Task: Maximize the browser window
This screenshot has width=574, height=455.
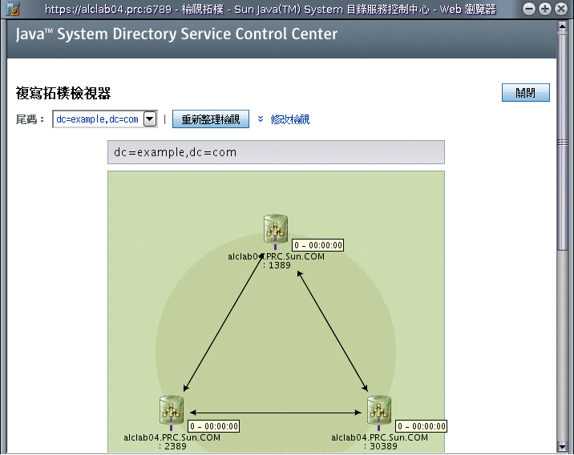Action: 545,9
